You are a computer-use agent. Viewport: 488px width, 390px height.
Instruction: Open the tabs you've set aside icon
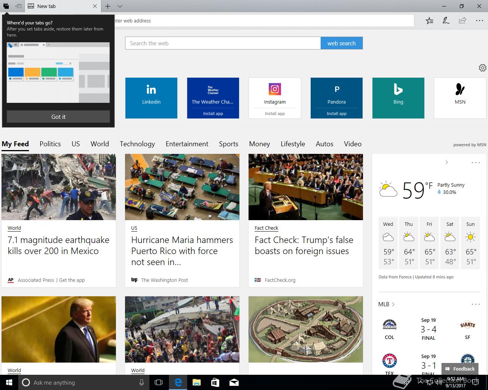6,6
